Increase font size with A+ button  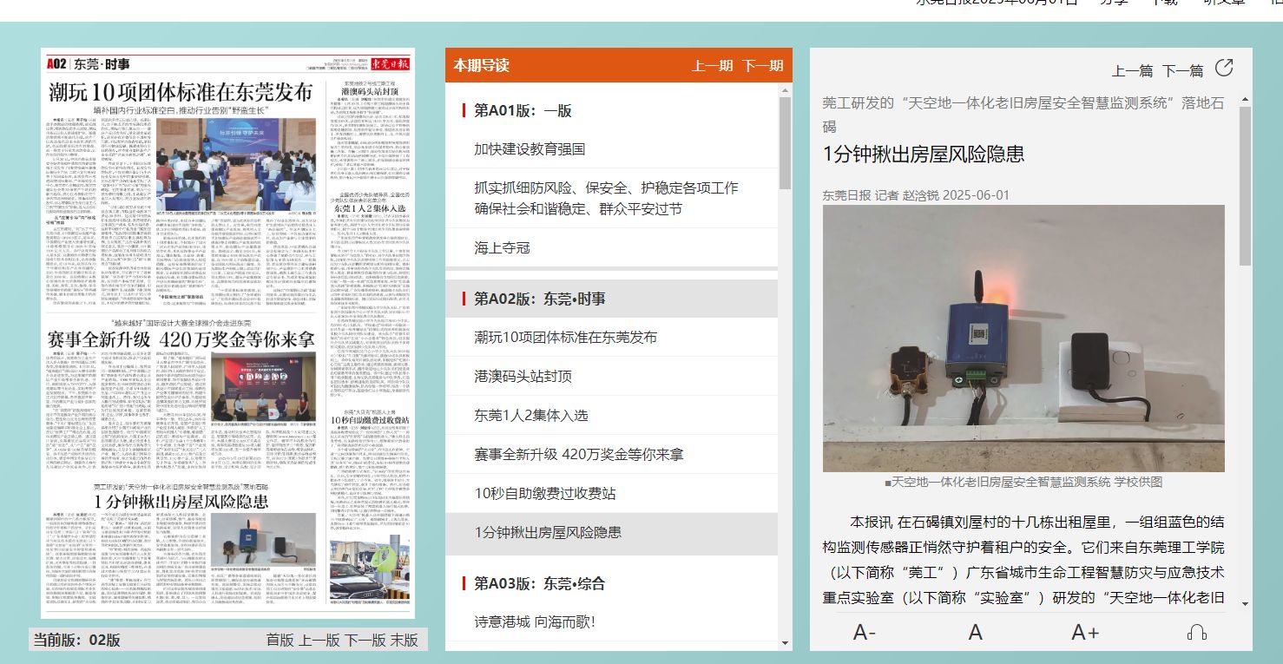click(x=1085, y=633)
